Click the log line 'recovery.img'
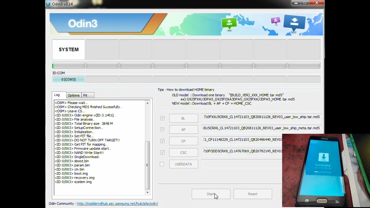The width and height of the screenshot is (370, 208). coord(75,178)
